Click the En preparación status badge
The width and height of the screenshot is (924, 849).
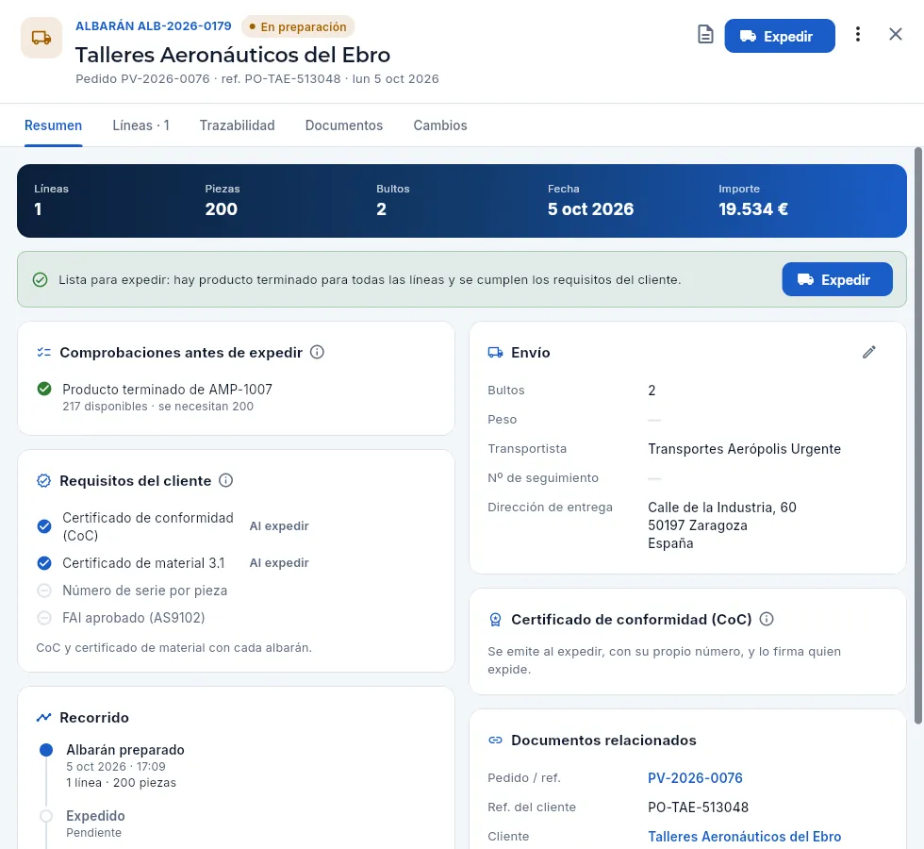click(298, 26)
